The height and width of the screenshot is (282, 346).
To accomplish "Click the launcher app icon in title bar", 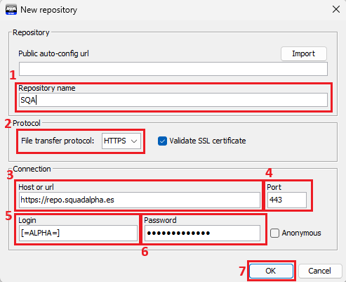I will (11, 10).
